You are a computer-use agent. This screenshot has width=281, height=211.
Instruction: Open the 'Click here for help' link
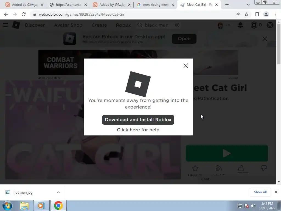[x=138, y=130]
